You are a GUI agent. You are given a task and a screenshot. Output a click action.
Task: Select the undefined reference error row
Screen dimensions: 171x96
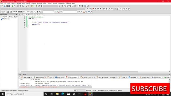(x=56, y=87)
